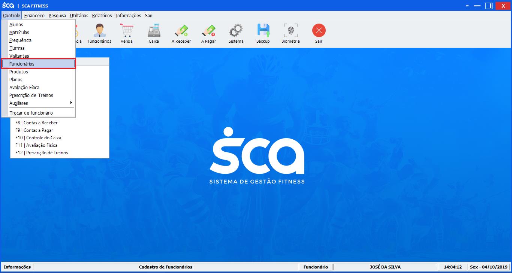
Task: Click the date Sex - 04/10/2019
Action: pos(489,267)
